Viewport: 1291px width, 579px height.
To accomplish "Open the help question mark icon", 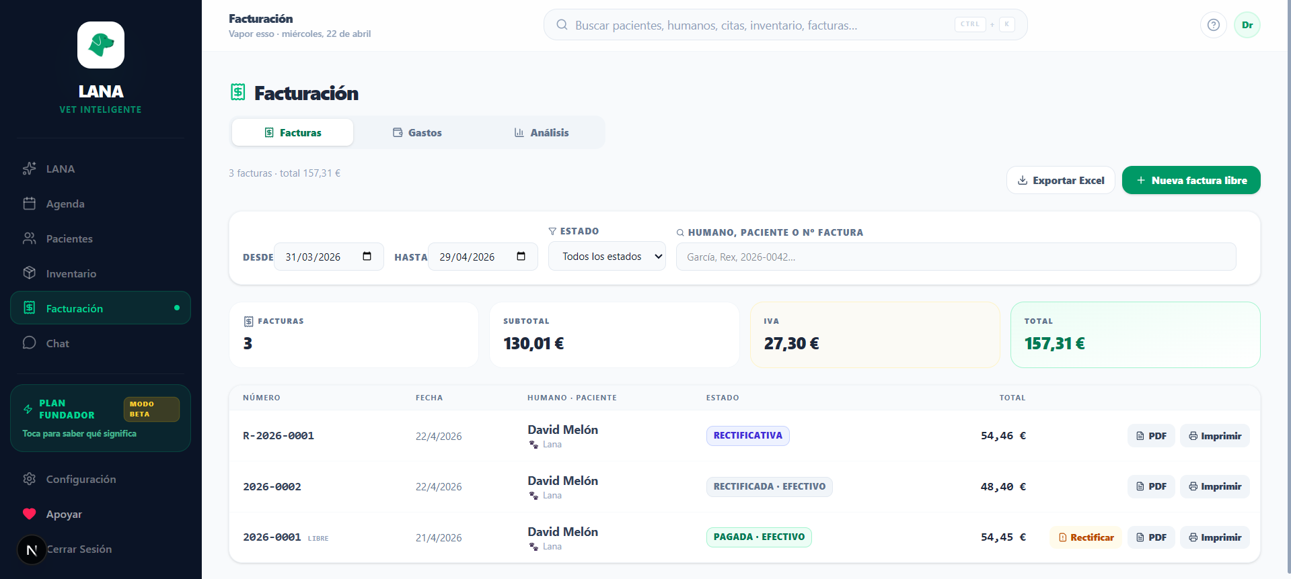I will pos(1213,25).
